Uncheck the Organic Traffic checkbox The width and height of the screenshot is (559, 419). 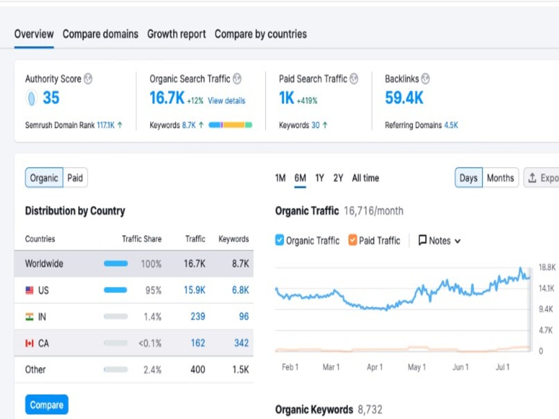[279, 240]
